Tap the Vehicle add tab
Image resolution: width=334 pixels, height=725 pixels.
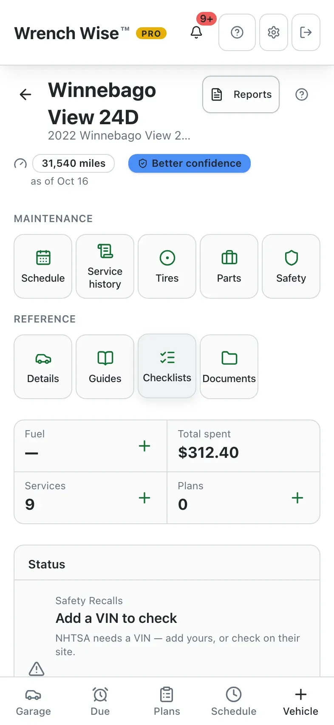(x=301, y=702)
